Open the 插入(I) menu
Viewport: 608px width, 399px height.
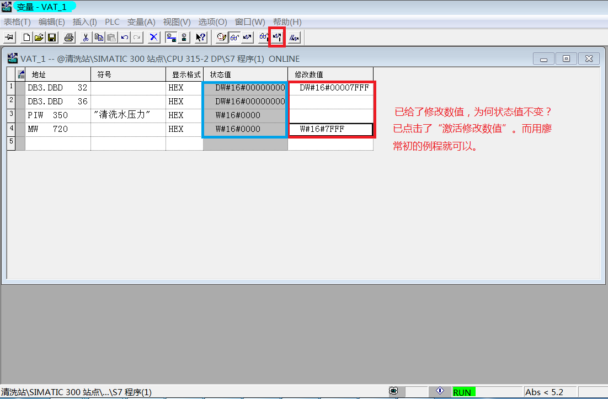click(x=84, y=22)
